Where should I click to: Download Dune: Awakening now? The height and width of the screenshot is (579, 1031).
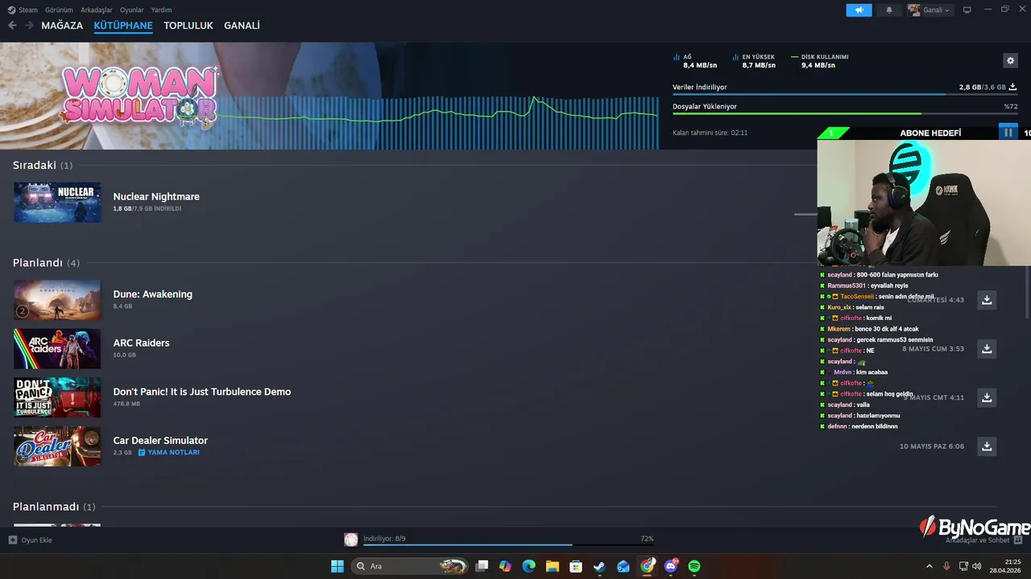click(987, 300)
